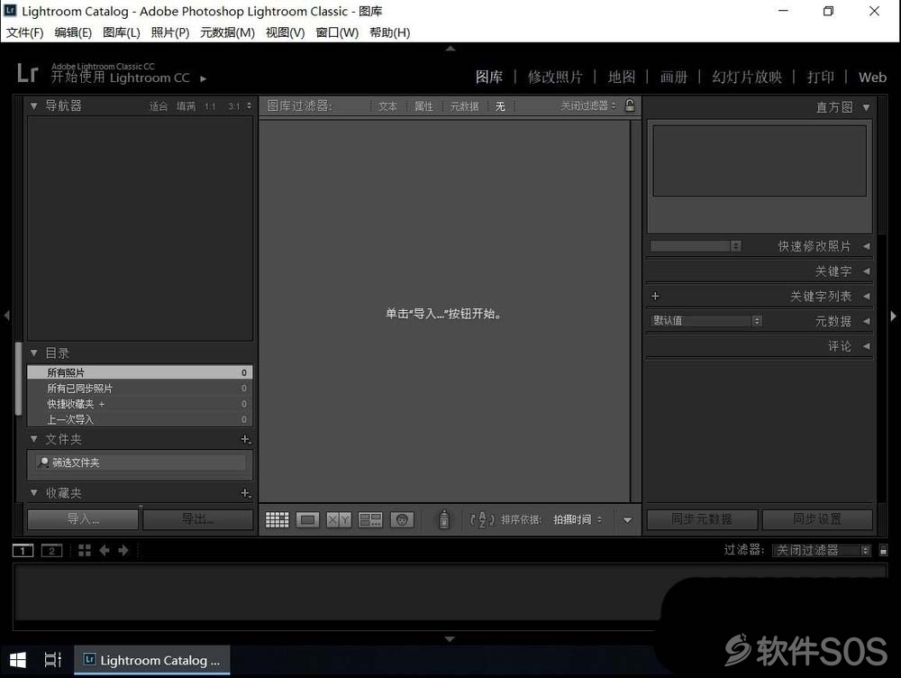This screenshot has width=901, height=678.
Task: Select 所有照片 in the catalog list
Action: [x=140, y=372]
